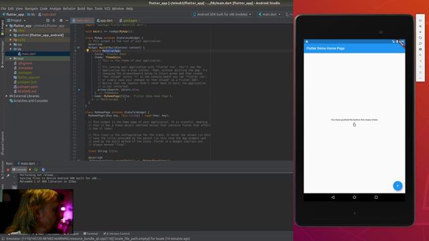
Task: Open the main.dart run configuration dropdown
Action: [269, 14]
